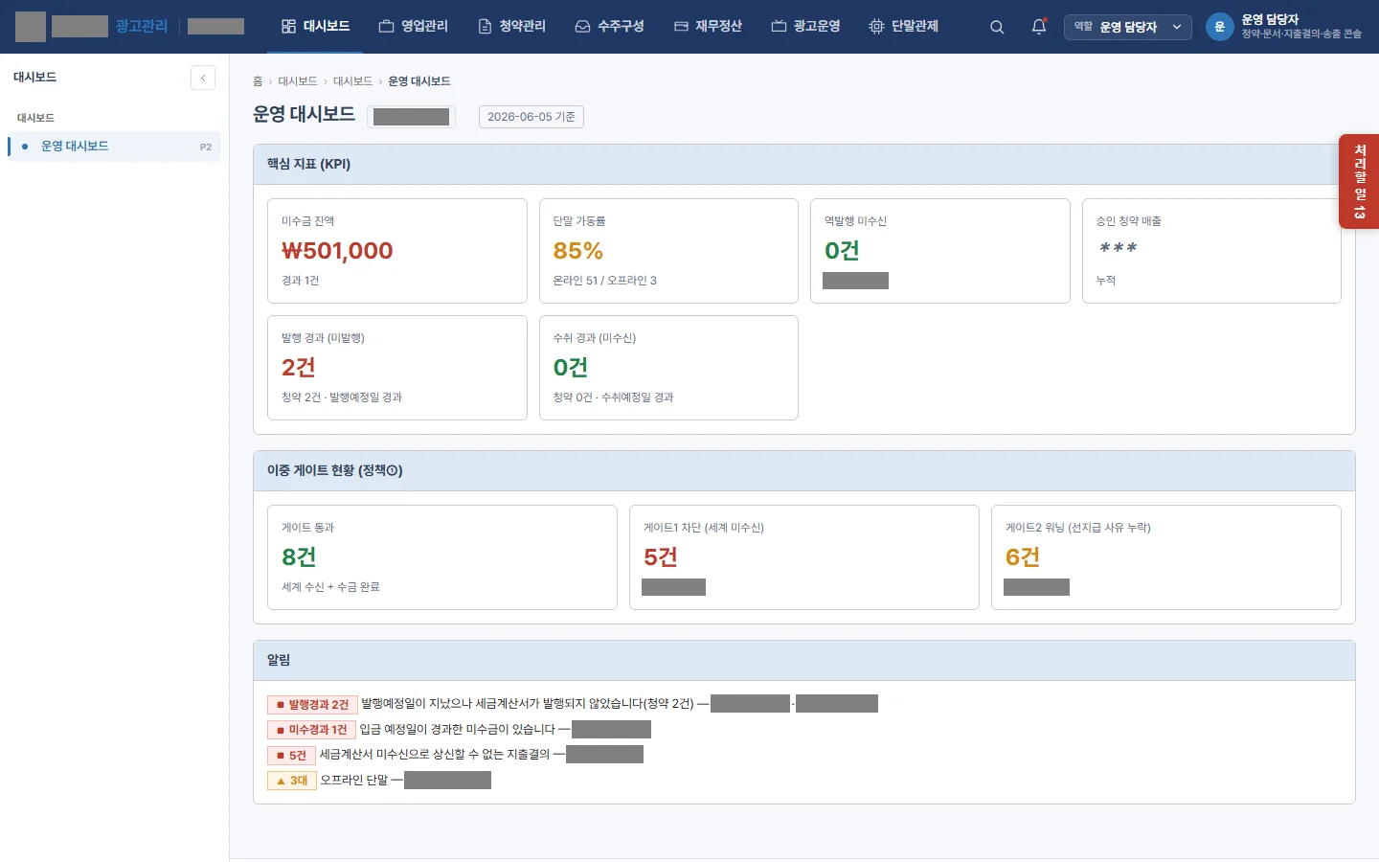Click the 홈 breadcrumb link
This screenshot has width=1379, height=862.
(258, 81)
